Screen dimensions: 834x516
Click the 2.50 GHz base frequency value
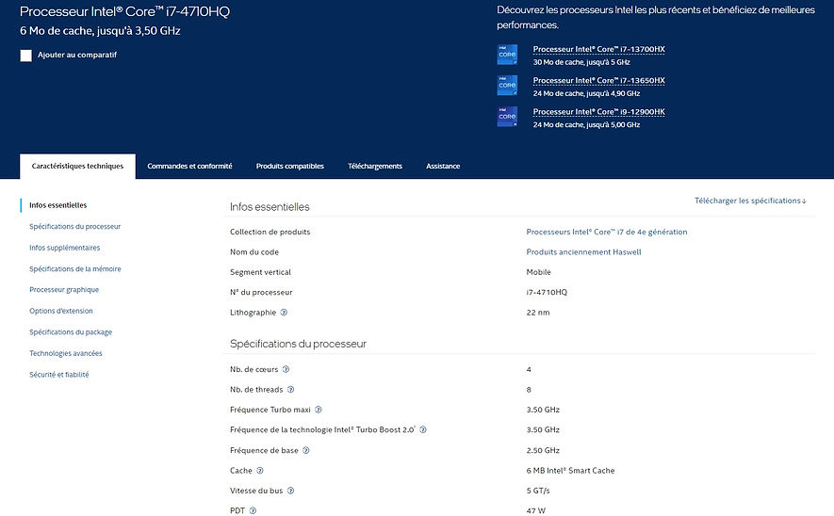pyautogui.click(x=543, y=451)
